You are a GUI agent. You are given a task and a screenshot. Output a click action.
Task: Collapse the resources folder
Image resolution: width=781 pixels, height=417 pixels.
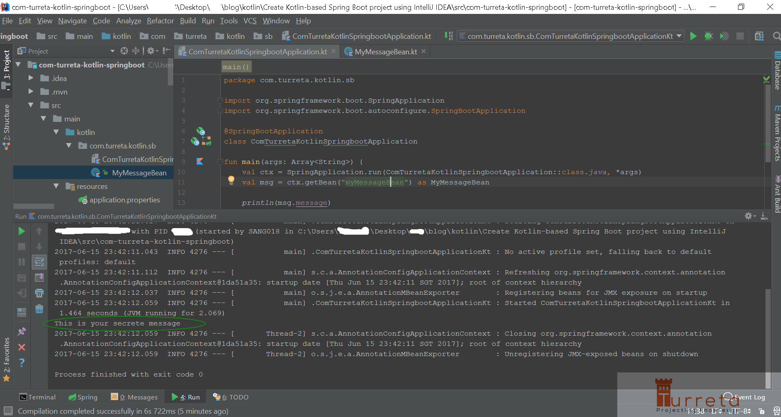56,186
